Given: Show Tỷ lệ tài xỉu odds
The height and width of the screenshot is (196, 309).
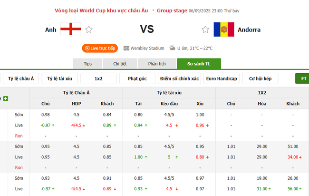Looking at the screenshot, I should tap(59, 78).
